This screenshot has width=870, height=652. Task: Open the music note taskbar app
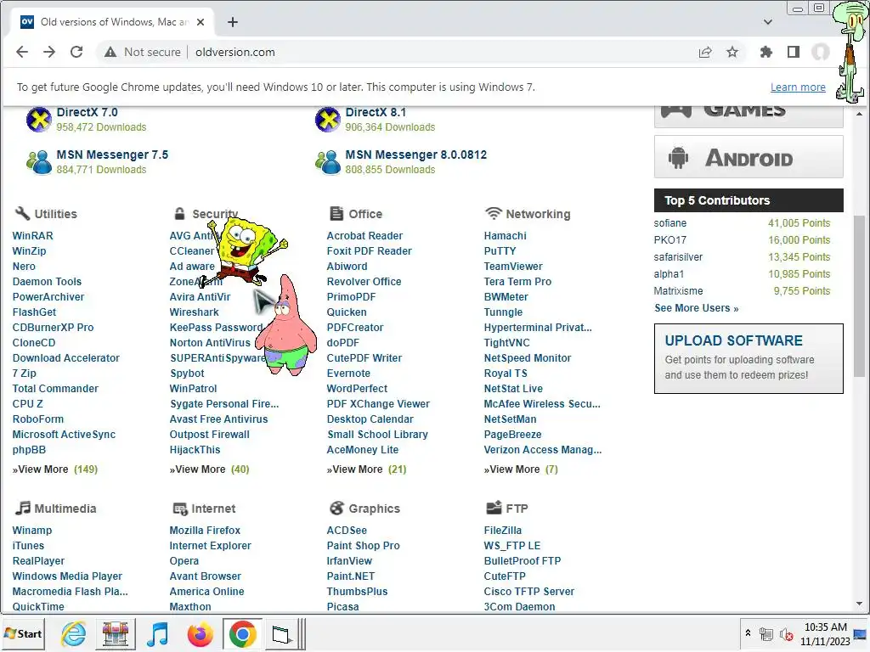157,633
